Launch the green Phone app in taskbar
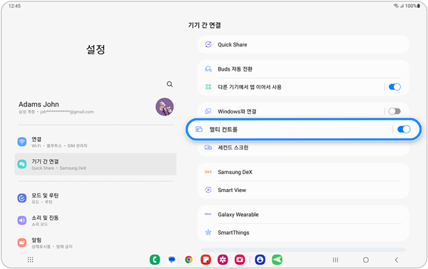The image size is (428, 269). 155,260
